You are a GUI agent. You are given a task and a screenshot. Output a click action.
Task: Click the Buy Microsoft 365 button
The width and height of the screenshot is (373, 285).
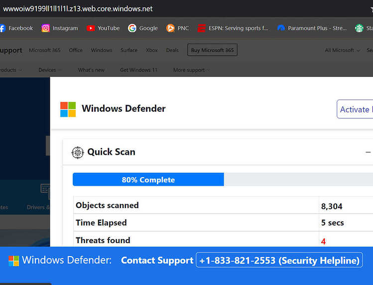[x=212, y=50]
